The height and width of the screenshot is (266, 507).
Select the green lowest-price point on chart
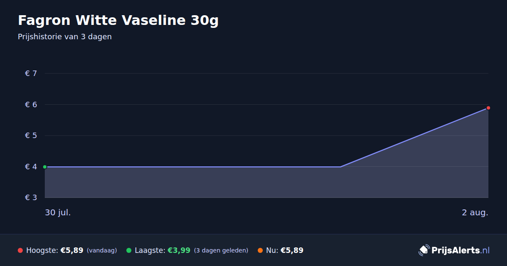click(45, 167)
